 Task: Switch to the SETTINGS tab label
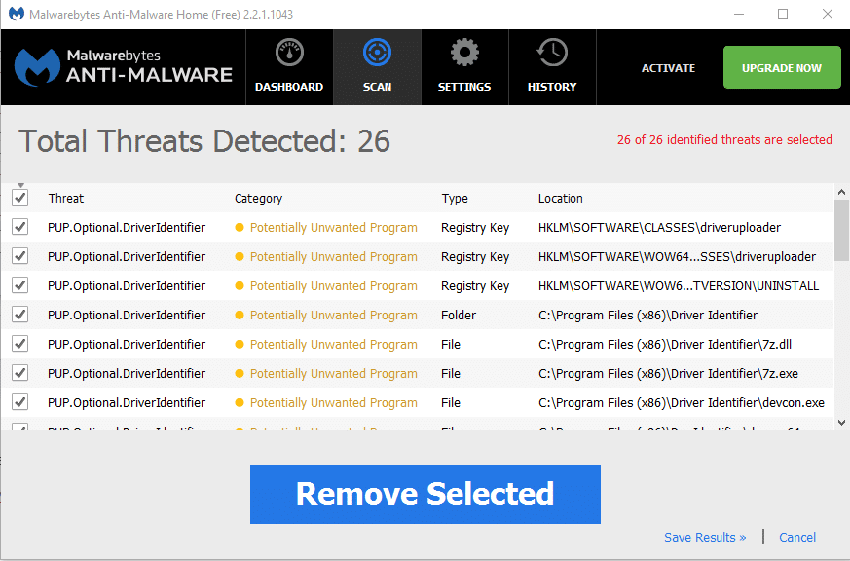point(464,87)
